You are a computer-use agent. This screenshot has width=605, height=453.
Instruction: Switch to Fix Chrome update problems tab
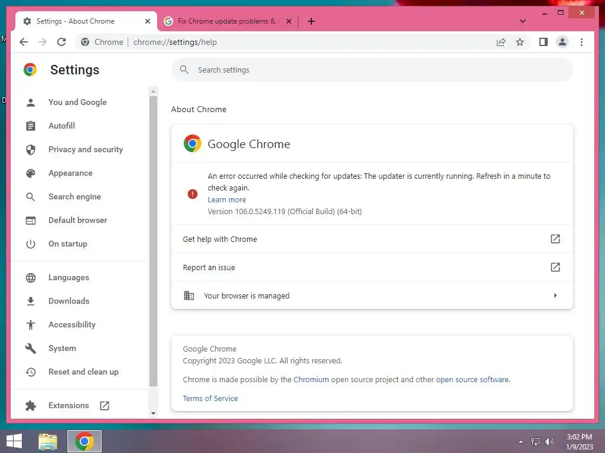[227, 21]
